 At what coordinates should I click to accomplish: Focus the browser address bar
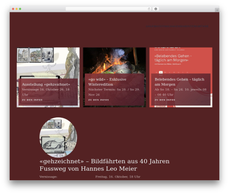click(109, 9)
